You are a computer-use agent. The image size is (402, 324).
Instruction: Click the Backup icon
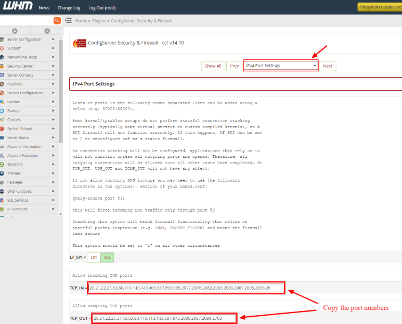2,110
